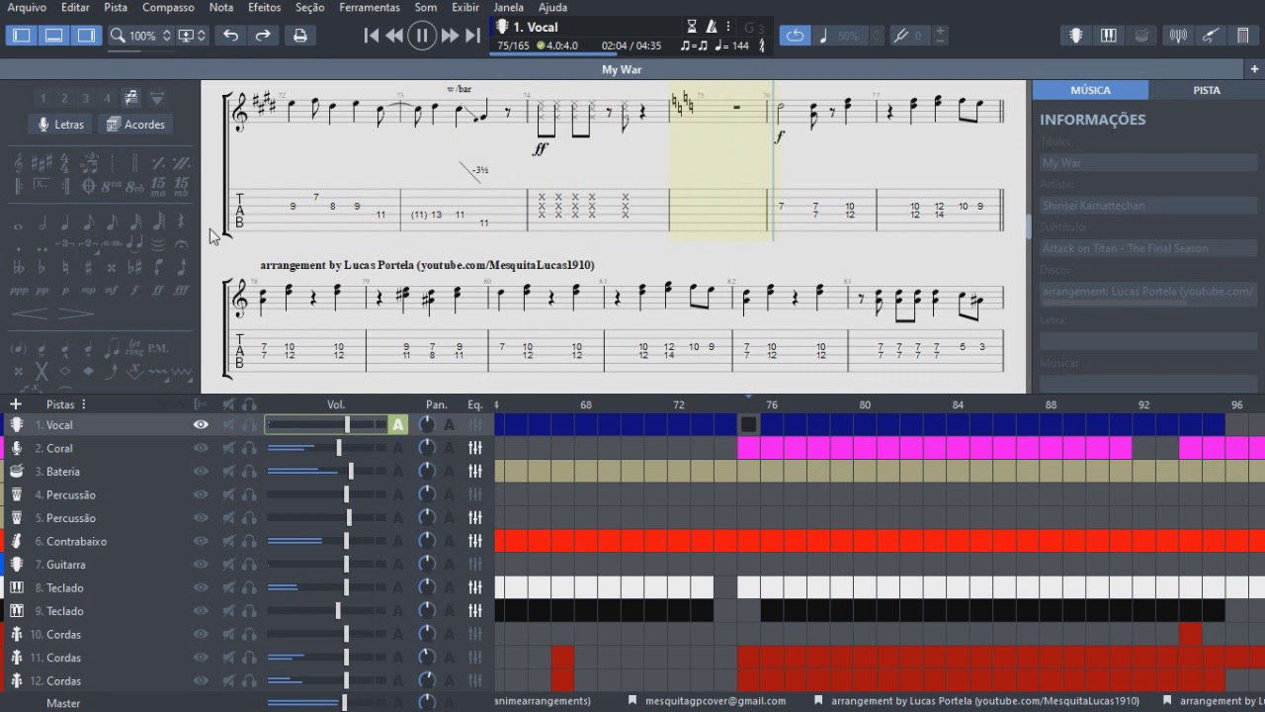
Task: Fast forward to the next bar
Action: pos(450,36)
